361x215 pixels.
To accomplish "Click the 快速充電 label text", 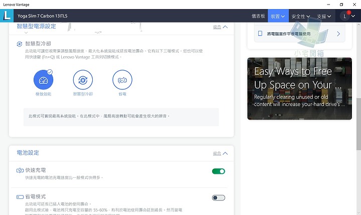I will click(x=36, y=170).
